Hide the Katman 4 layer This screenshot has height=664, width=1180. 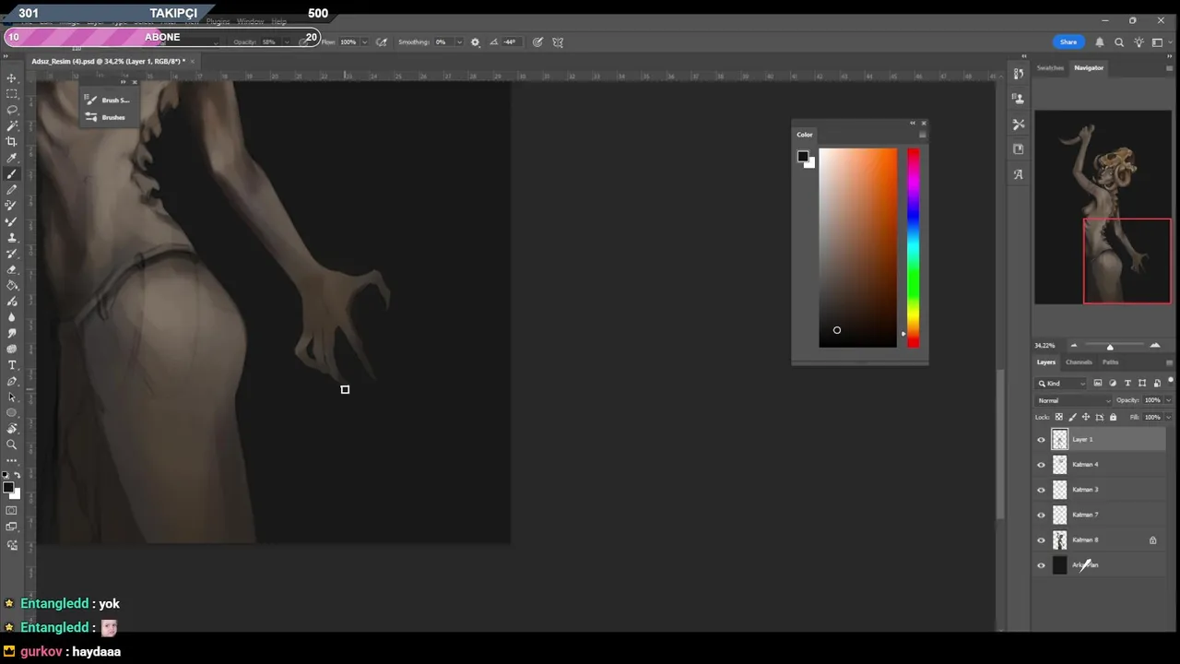(x=1042, y=465)
